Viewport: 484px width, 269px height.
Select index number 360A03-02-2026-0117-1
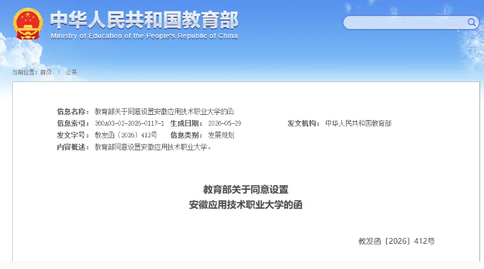pos(129,123)
